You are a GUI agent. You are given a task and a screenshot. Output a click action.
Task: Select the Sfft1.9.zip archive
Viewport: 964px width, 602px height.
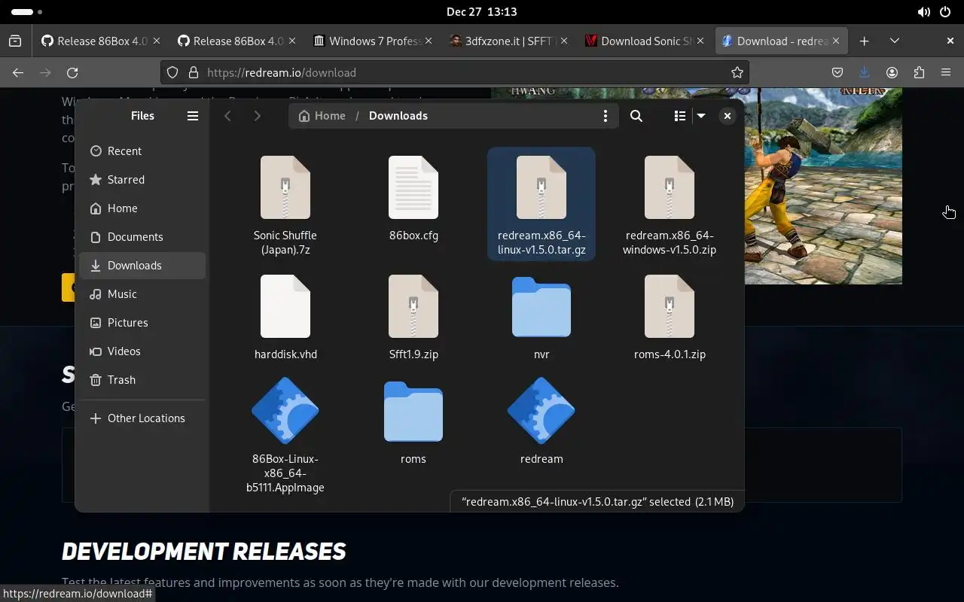[x=413, y=318]
